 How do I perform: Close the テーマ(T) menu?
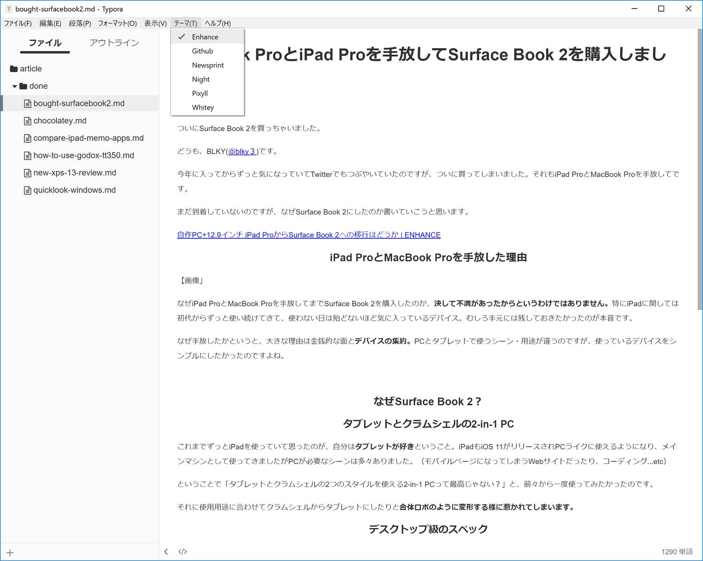[x=186, y=23]
